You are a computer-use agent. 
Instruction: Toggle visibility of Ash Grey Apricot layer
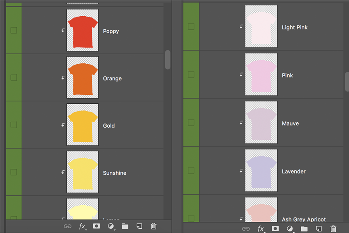pyautogui.click(x=191, y=218)
